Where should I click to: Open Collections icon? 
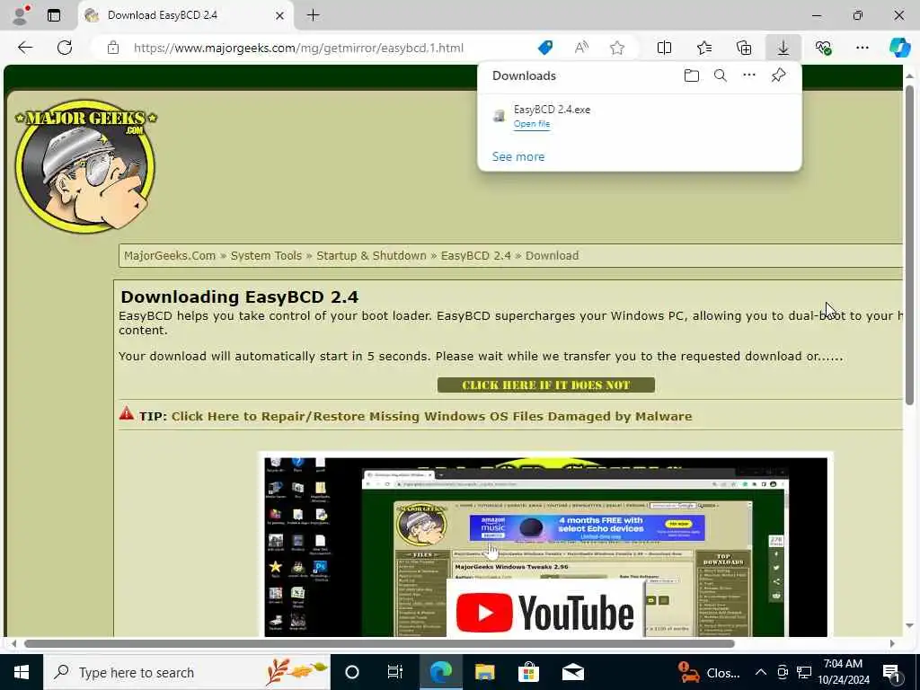[743, 48]
